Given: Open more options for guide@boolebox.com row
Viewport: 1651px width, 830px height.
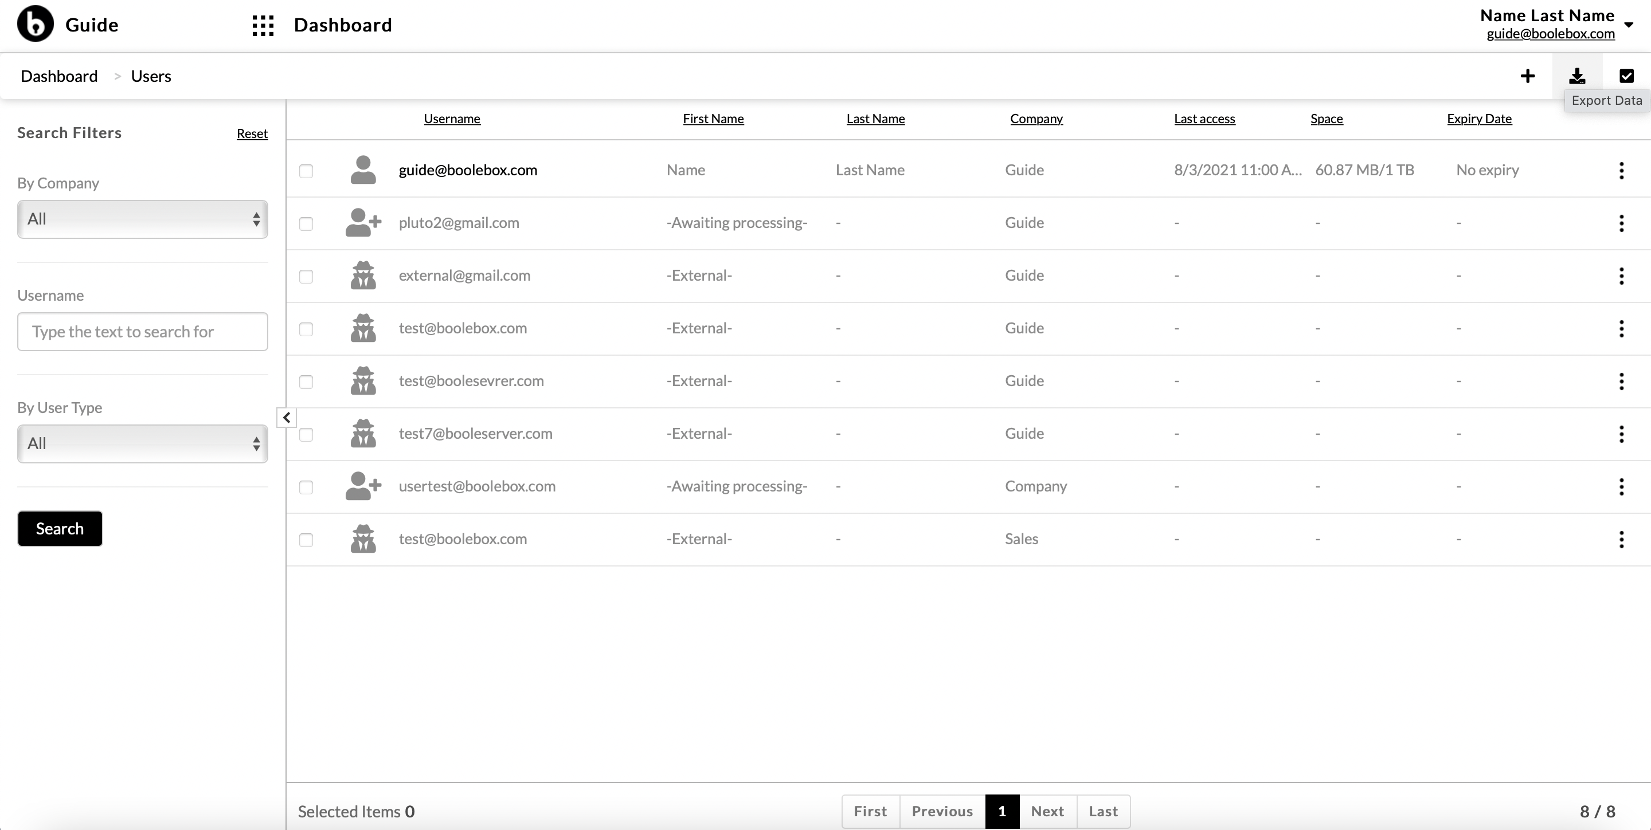Looking at the screenshot, I should (1622, 170).
